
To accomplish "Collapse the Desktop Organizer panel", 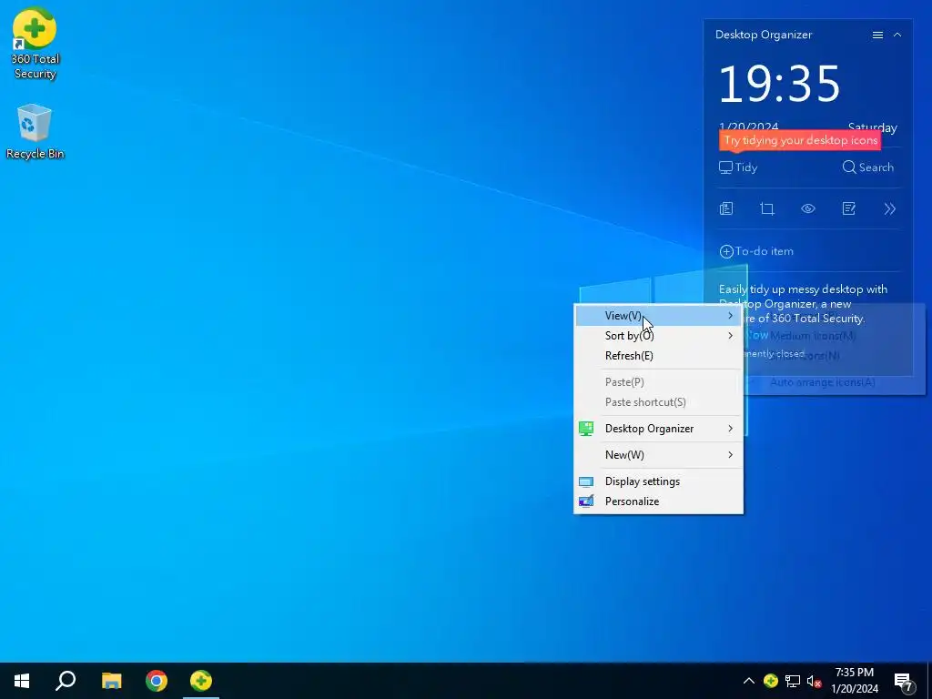I will click(x=897, y=35).
